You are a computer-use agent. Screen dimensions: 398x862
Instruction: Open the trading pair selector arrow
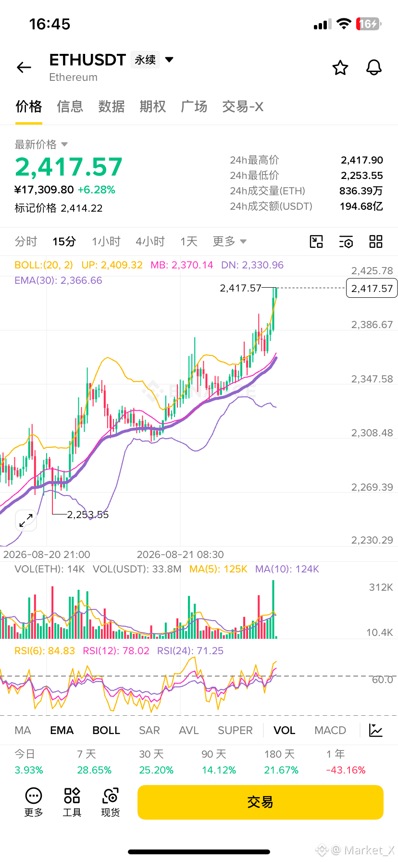169,60
